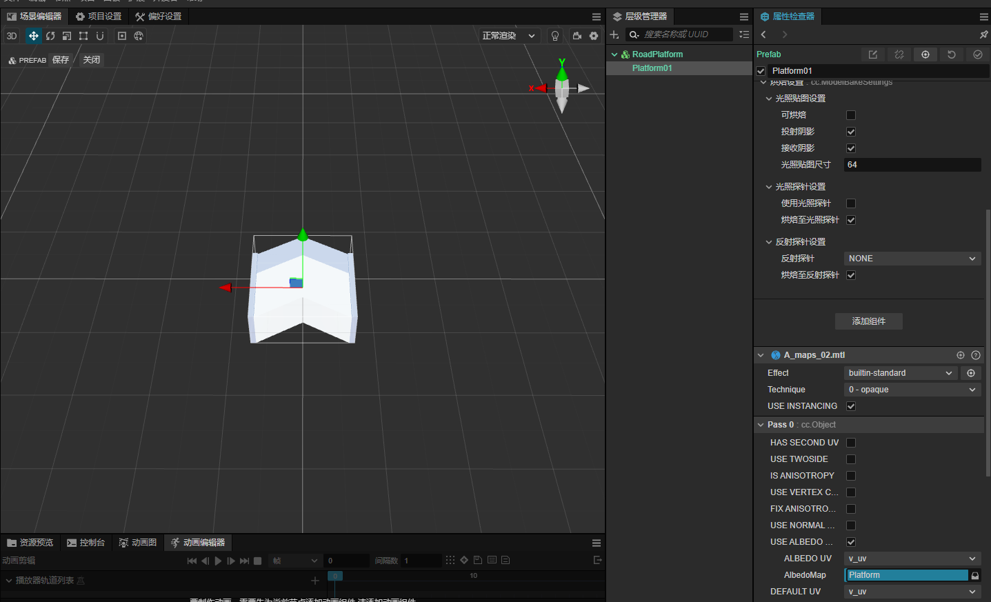Open the DEFAULT UV dropdown
The width and height of the screenshot is (991, 602).
point(912,592)
